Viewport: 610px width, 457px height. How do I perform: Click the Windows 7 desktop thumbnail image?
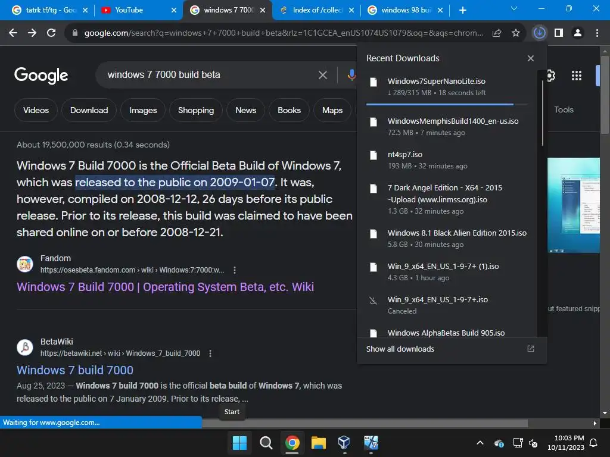pyautogui.click(x=574, y=205)
